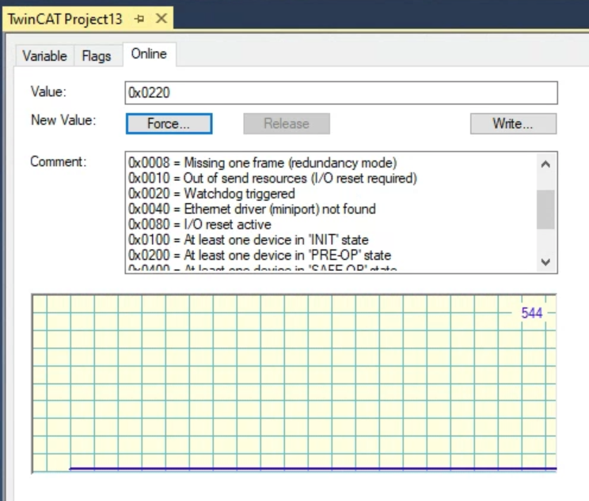Click the 'Comment:' label
Screen dimensions: 589x501
coord(59,162)
